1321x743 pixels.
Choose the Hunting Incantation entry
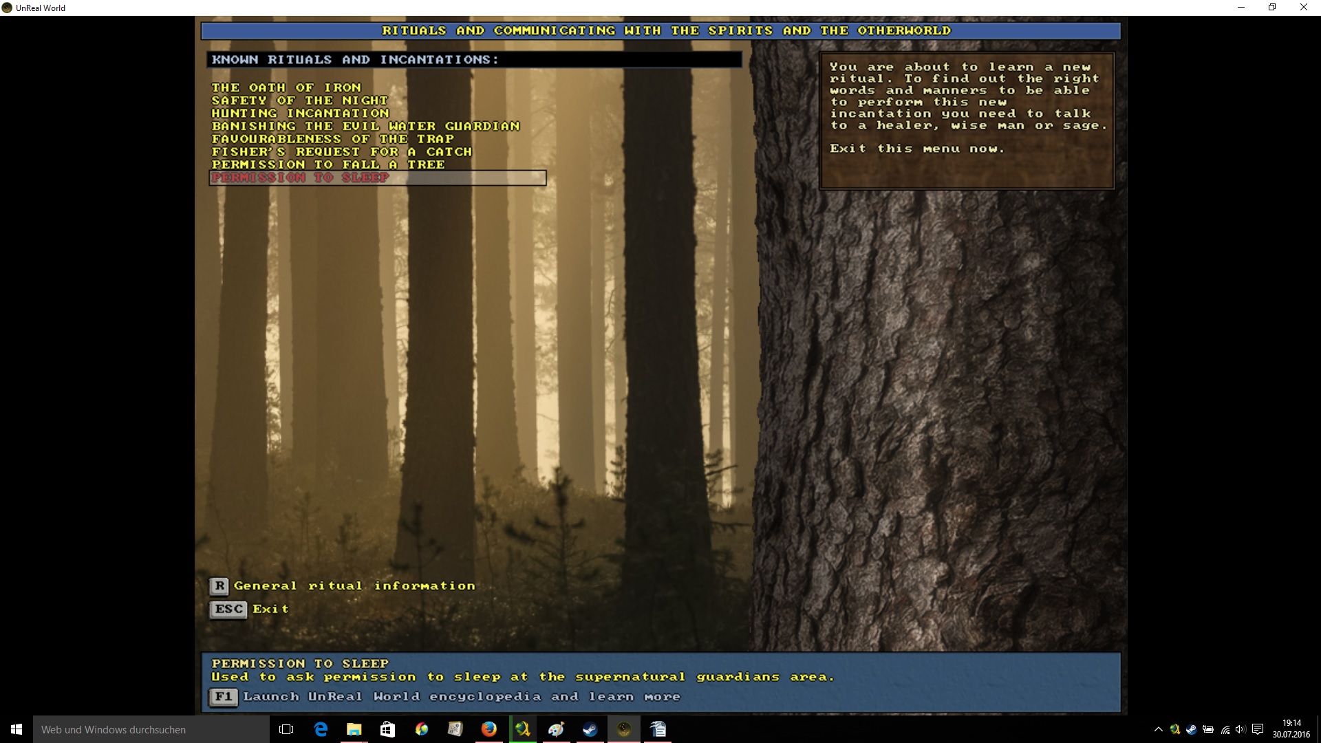tap(300, 114)
